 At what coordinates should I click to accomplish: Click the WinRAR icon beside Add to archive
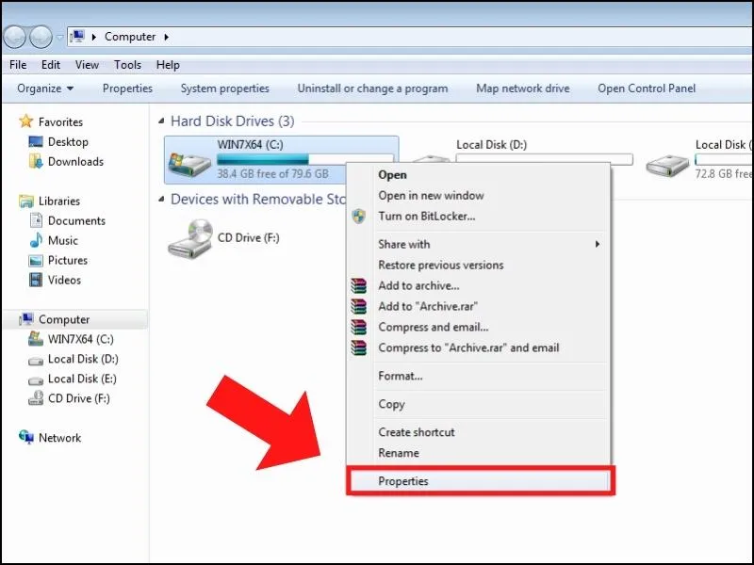point(358,286)
